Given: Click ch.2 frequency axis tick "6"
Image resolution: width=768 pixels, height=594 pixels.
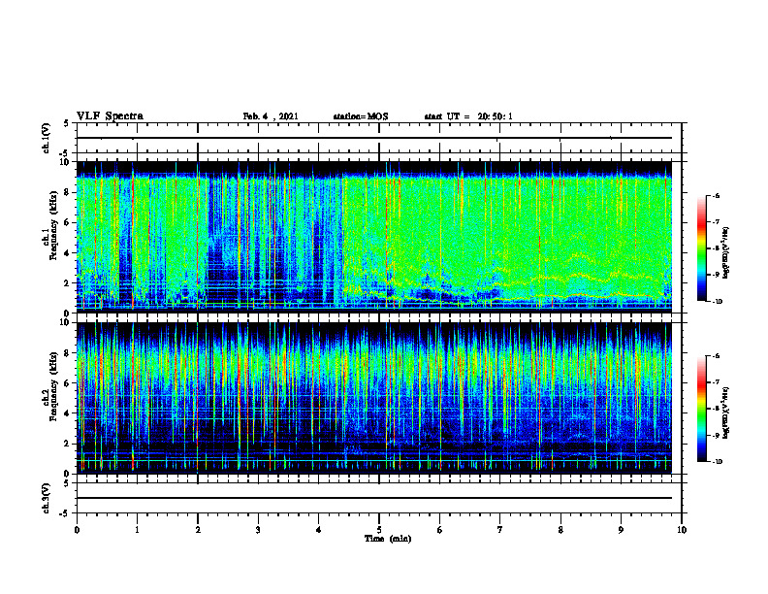Looking at the screenshot, I should click(x=67, y=383).
